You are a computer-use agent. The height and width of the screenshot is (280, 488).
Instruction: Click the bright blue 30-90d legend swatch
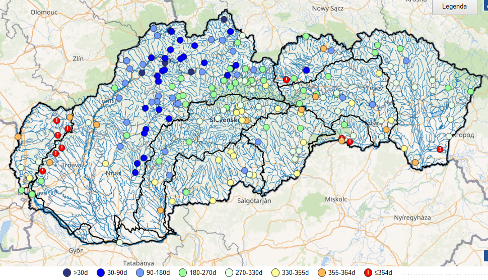point(101,272)
